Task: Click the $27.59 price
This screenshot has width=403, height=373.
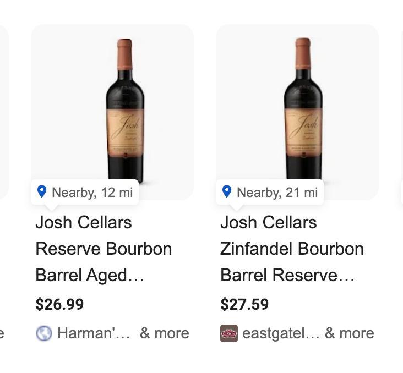Action: pos(244,304)
